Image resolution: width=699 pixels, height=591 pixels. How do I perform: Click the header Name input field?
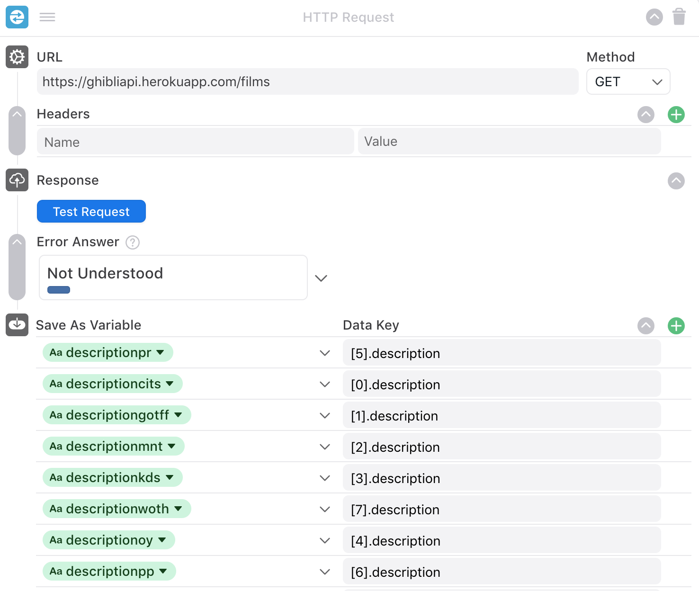click(195, 142)
